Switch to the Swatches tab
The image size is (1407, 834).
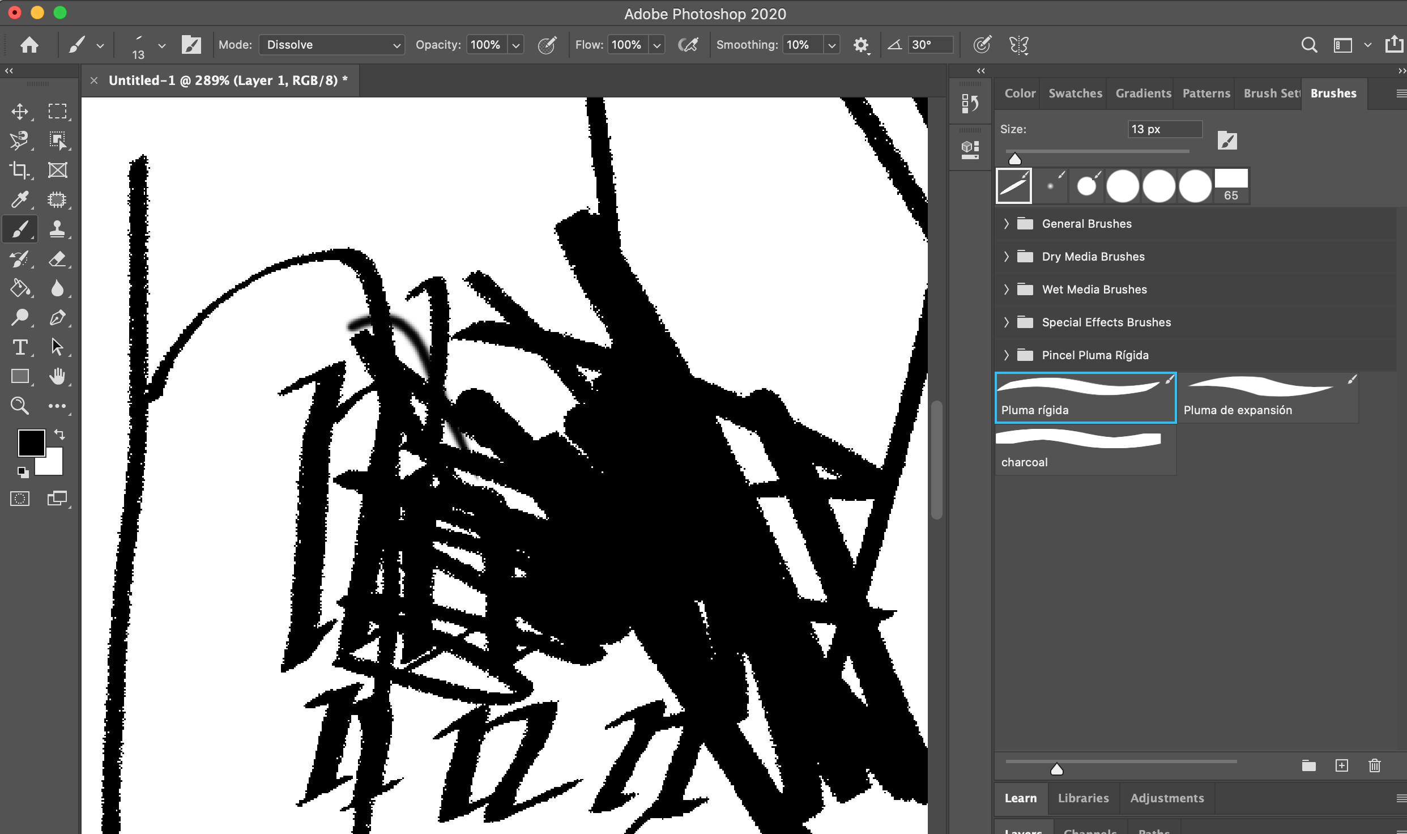pyautogui.click(x=1075, y=93)
